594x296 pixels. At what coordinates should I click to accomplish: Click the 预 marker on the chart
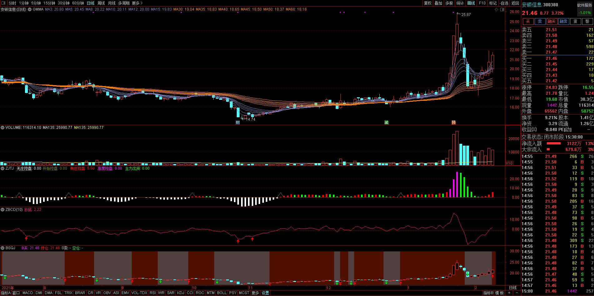[453, 123]
